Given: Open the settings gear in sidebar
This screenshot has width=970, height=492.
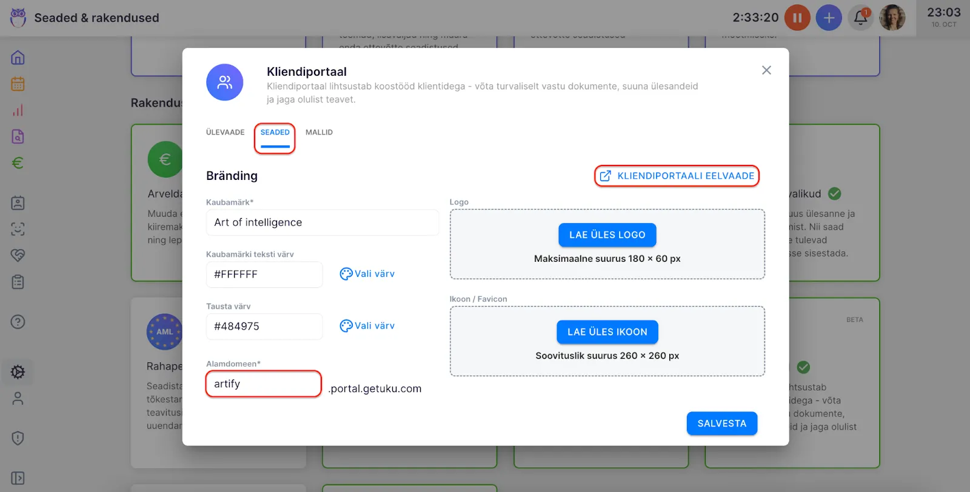Looking at the screenshot, I should (18, 372).
